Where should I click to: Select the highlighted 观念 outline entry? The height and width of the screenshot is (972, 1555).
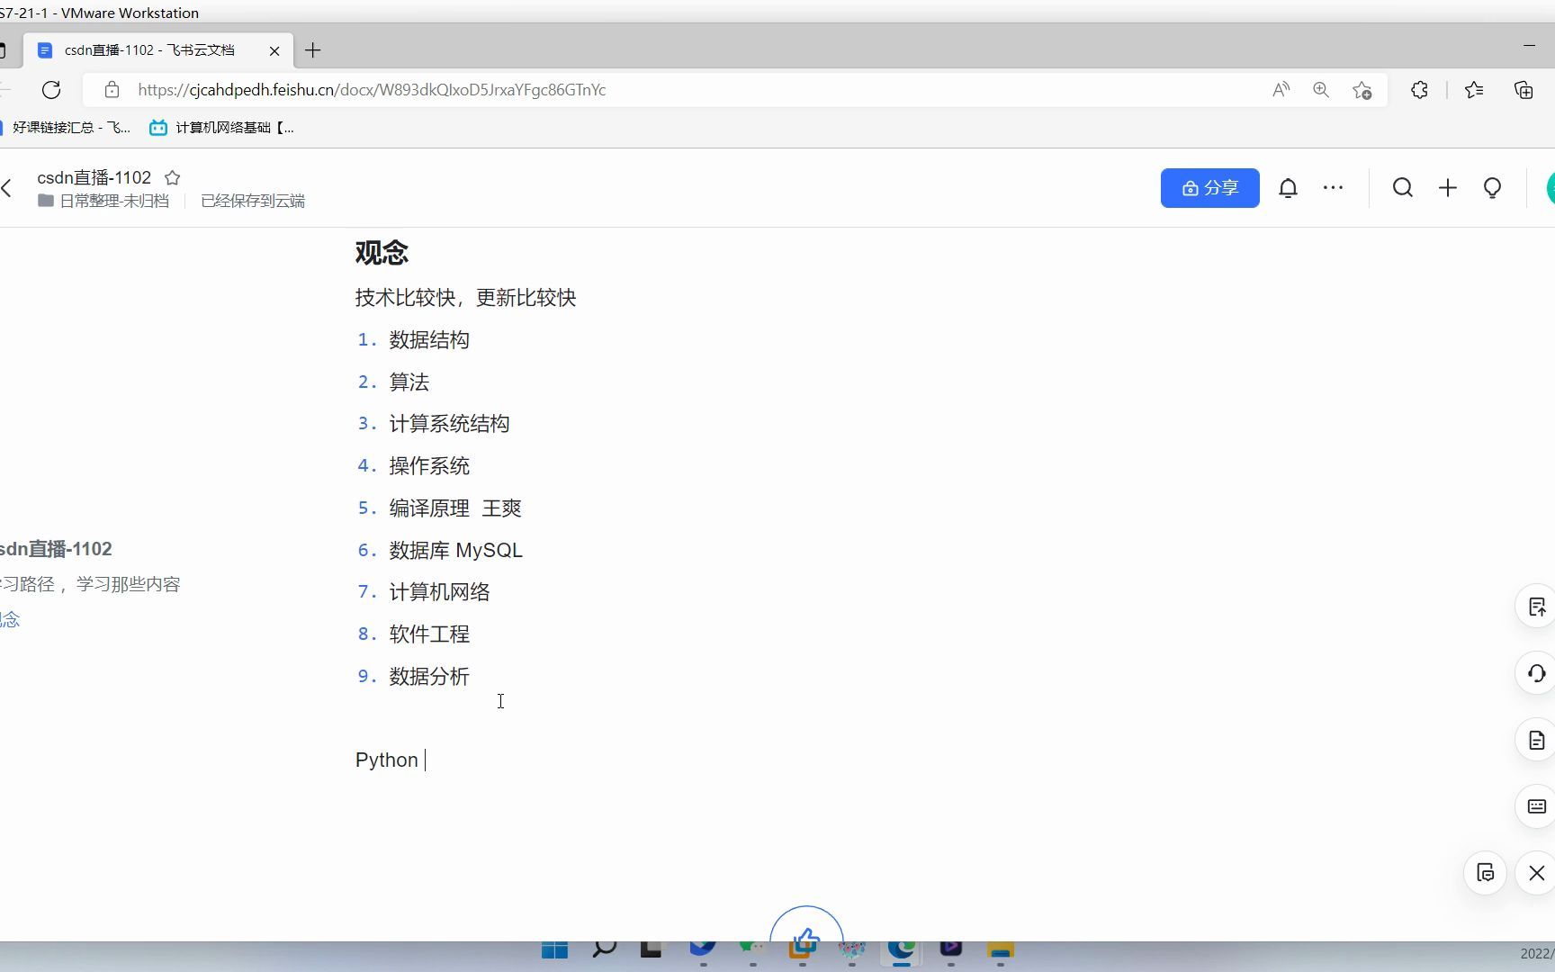10,619
